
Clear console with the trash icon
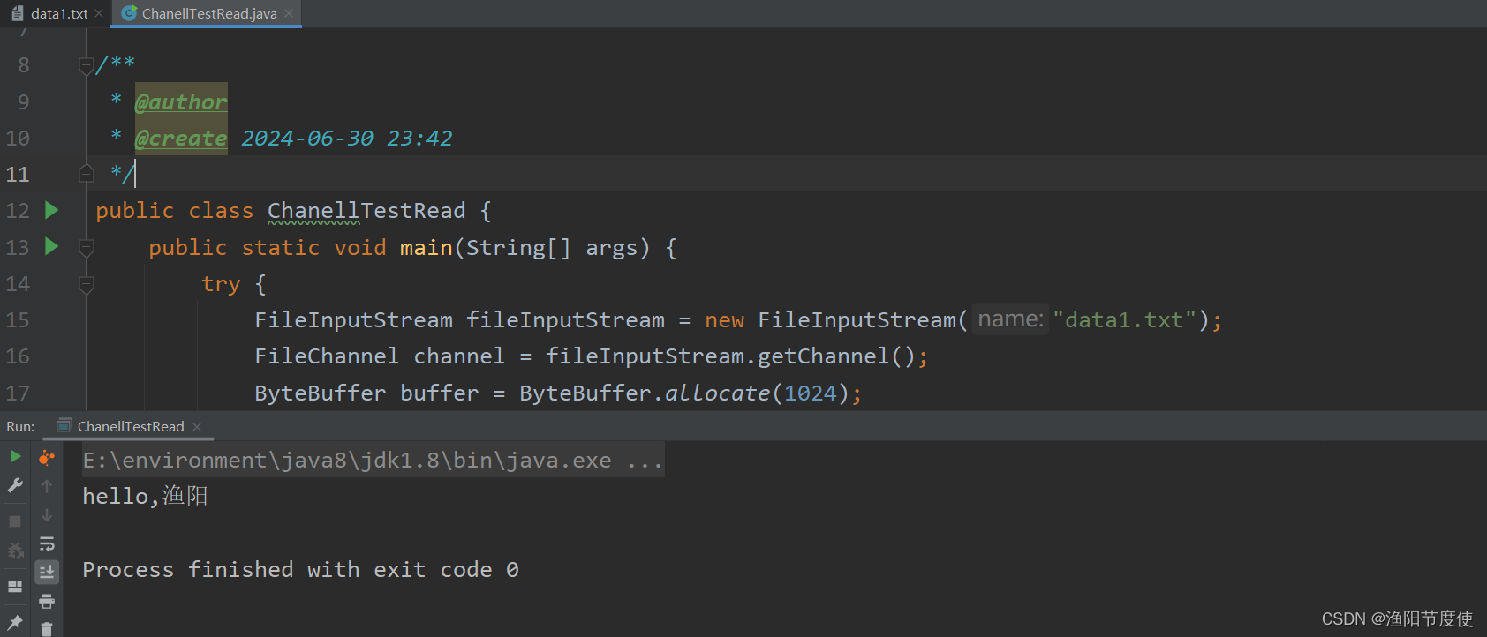(x=47, y=629)
